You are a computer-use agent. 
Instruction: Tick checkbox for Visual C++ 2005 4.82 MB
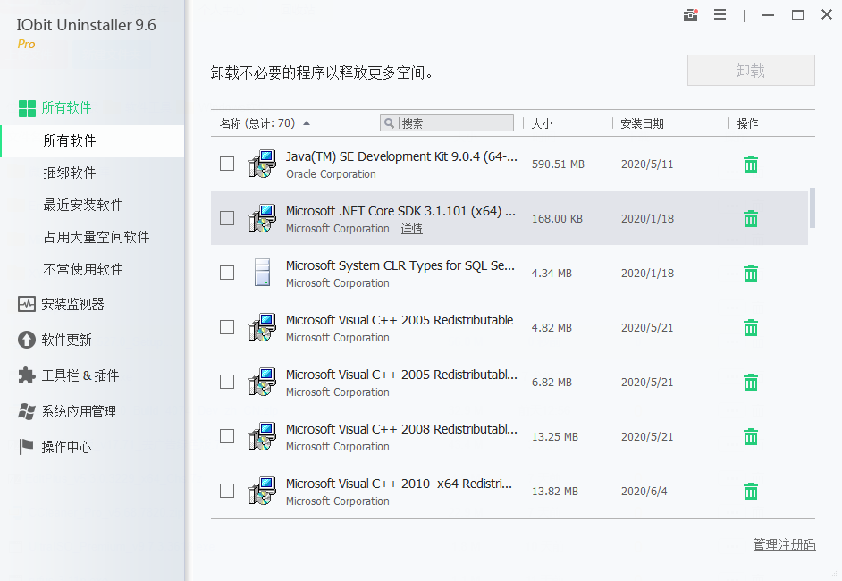[227, 327]
